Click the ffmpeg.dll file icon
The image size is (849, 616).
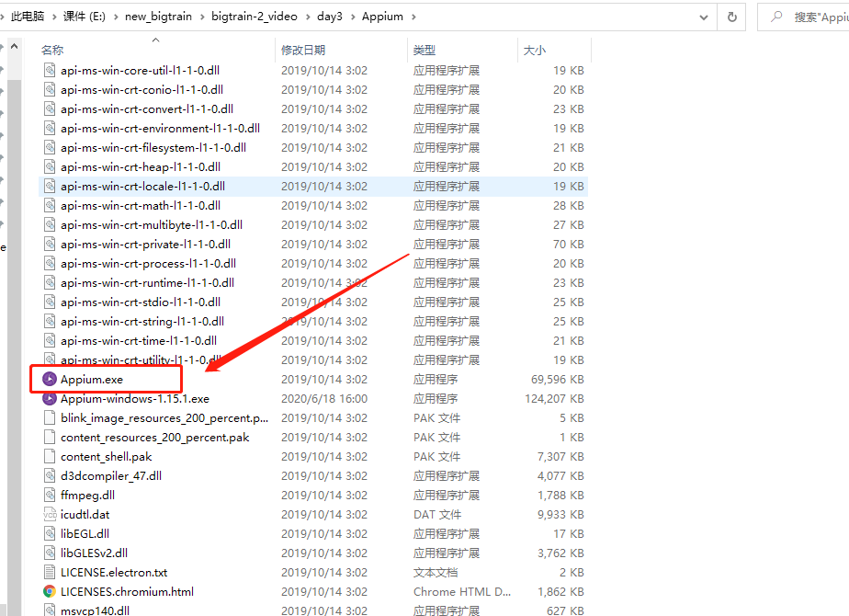(50, 496)
